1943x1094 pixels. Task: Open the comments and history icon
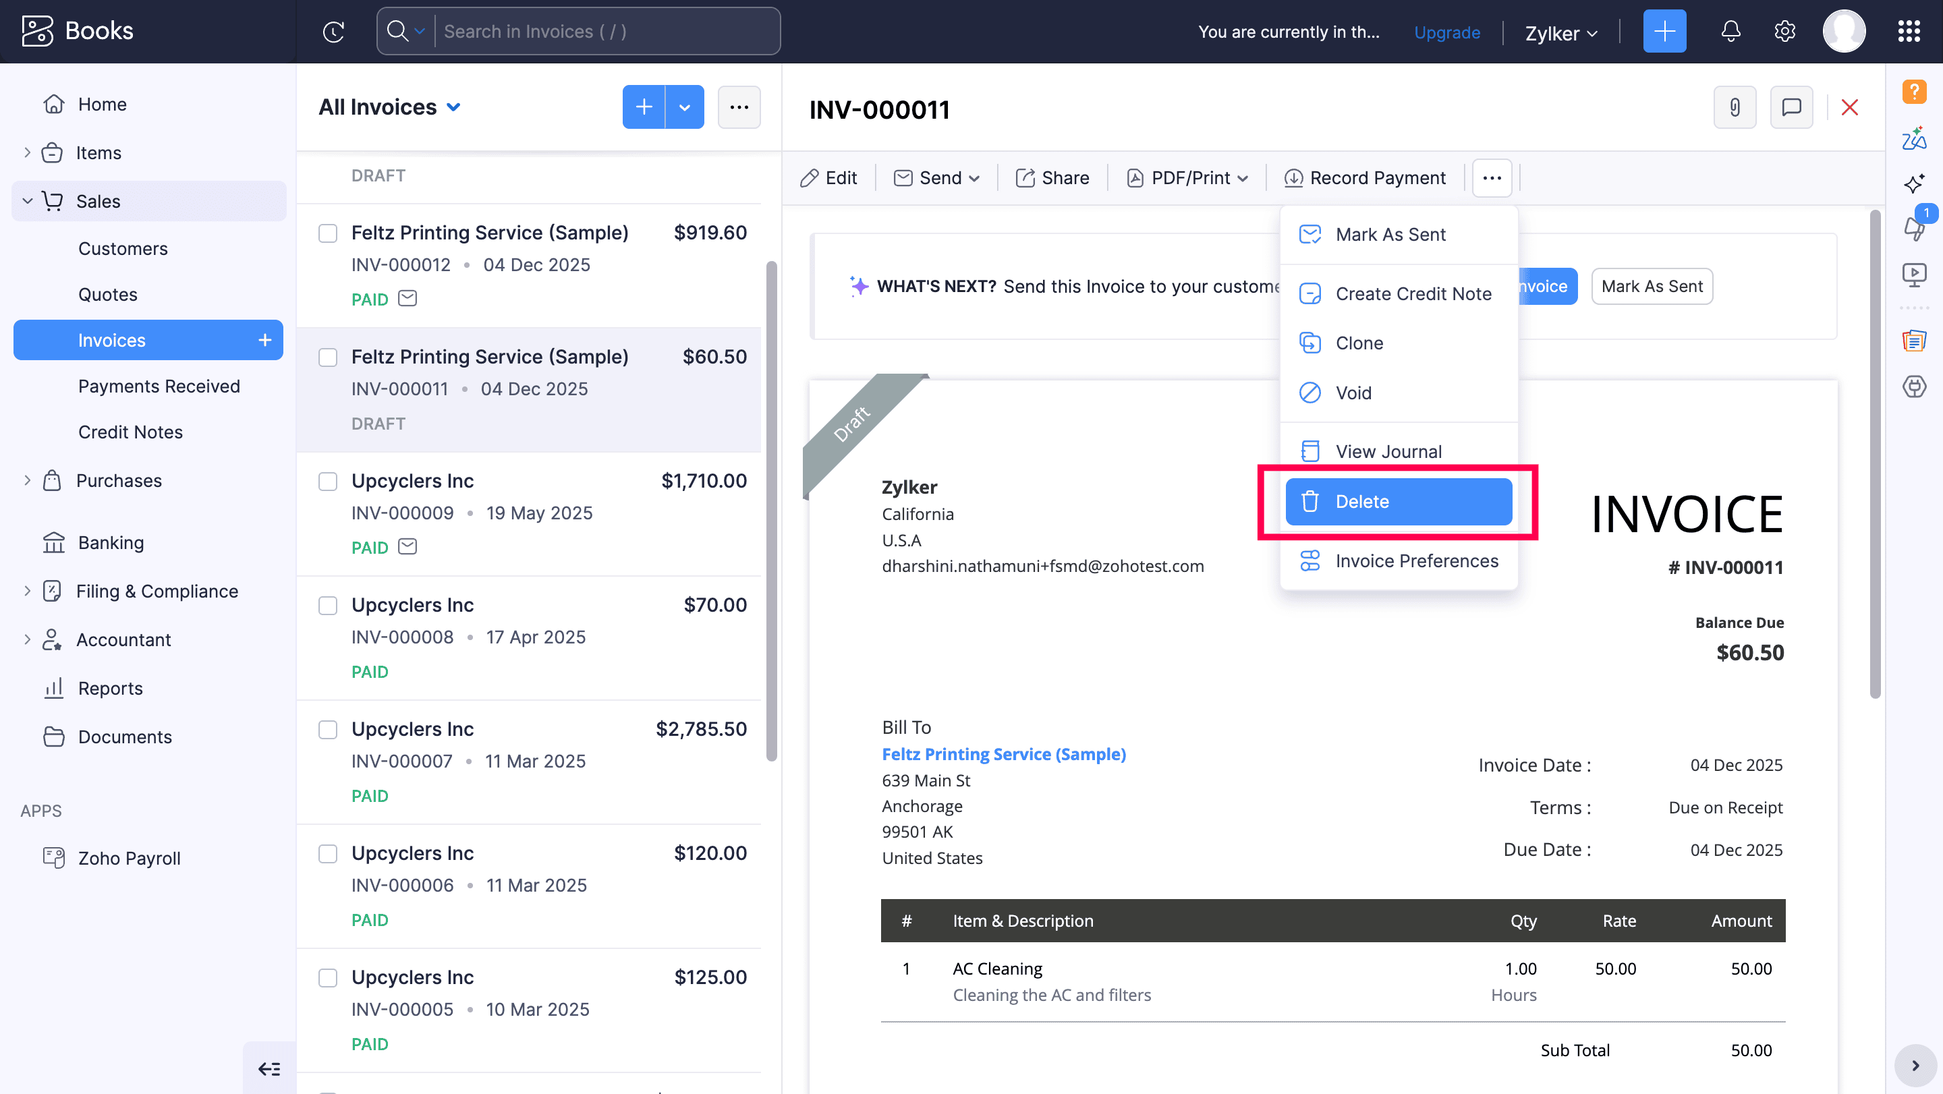[1791, 108]
